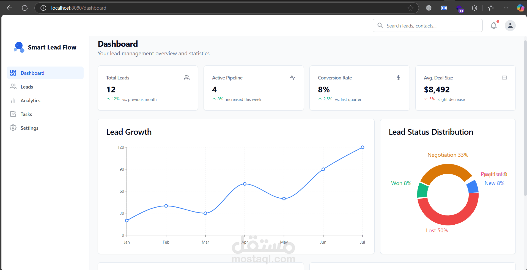This screenshot has height=270, width=527.
Task: Click the green Won donut segment
Action: point(422,190)
